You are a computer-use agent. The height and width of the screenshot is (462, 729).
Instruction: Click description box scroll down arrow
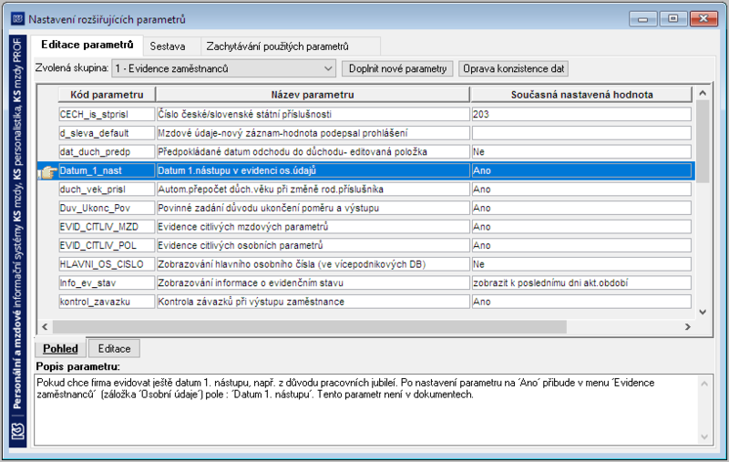click(704, 436)
